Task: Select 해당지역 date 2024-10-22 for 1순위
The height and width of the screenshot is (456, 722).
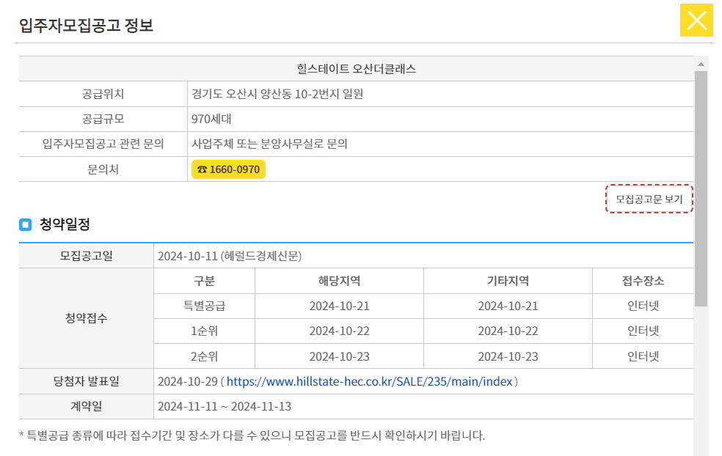Action: (x=340, y=331)
